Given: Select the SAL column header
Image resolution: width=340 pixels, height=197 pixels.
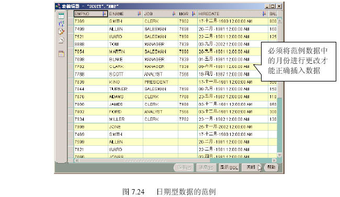Looking at the screenshot, I should pyautogui.click(x=273, y=14).
